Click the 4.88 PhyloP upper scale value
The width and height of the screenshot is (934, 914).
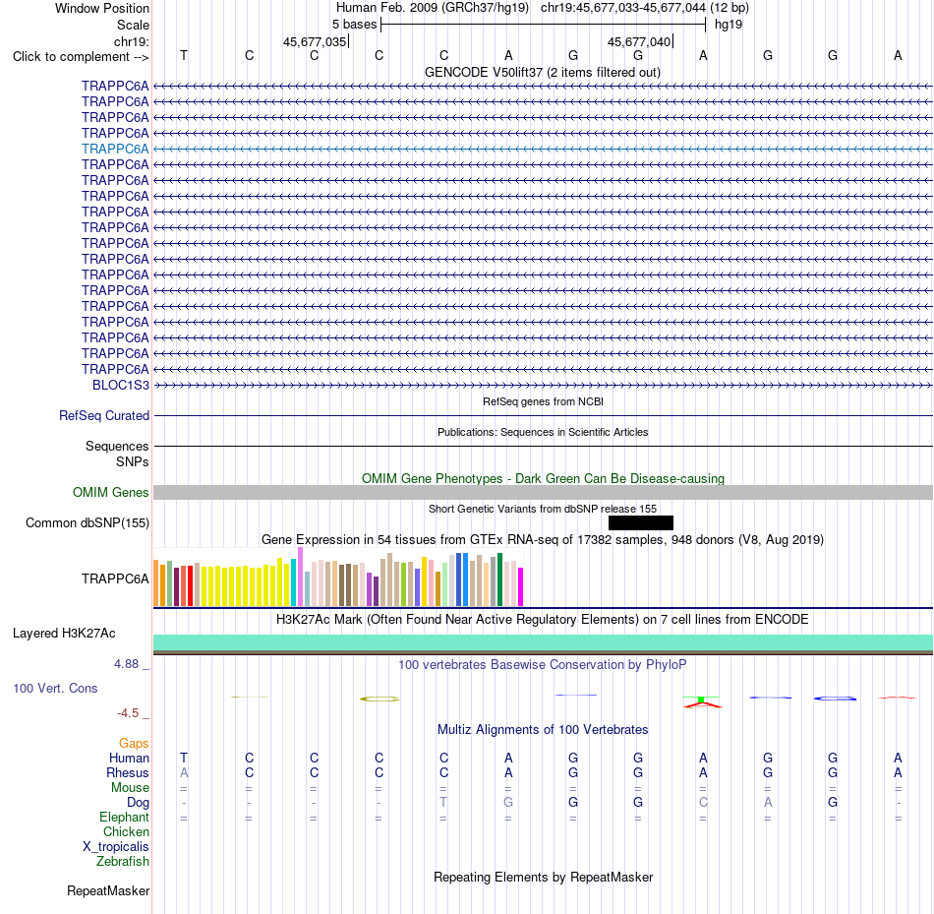click(126, 664)
